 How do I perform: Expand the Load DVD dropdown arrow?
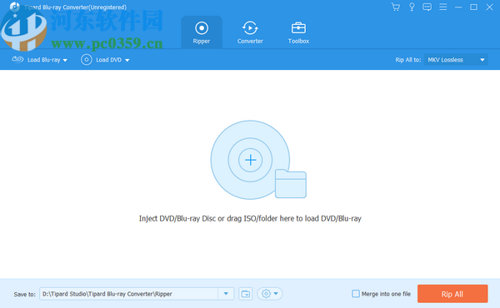click(x=127, y=60)
